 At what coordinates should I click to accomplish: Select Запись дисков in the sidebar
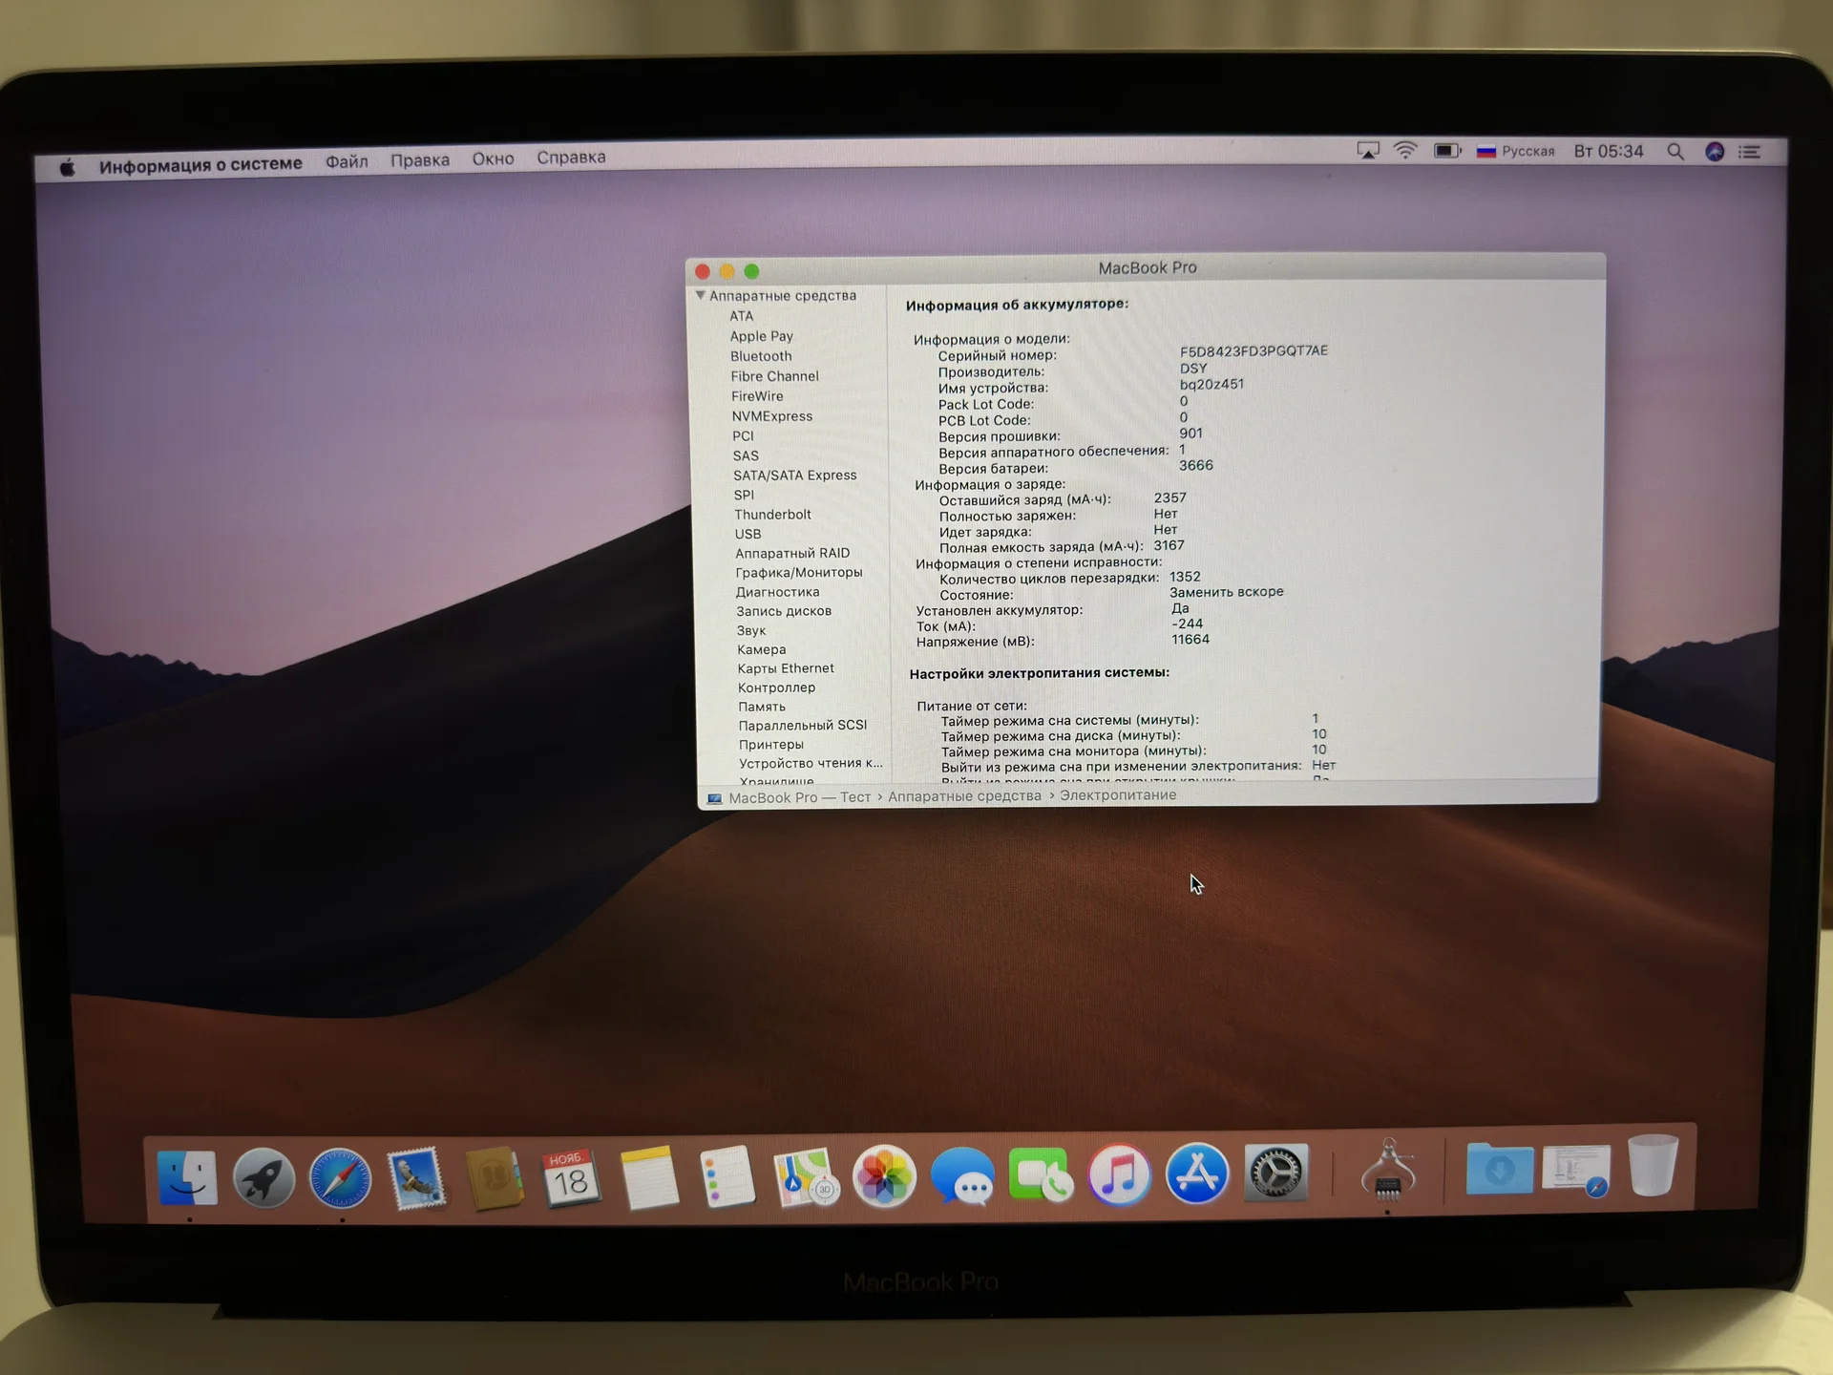[784, 611]
